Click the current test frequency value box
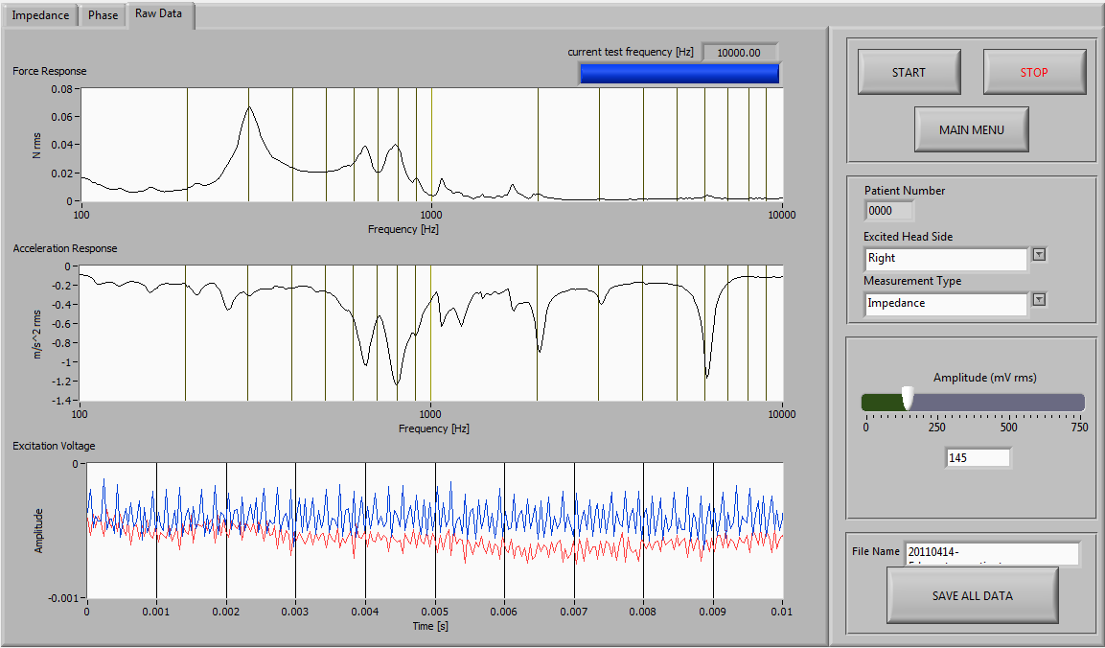1105x648 pixels. tap(740, 52)
